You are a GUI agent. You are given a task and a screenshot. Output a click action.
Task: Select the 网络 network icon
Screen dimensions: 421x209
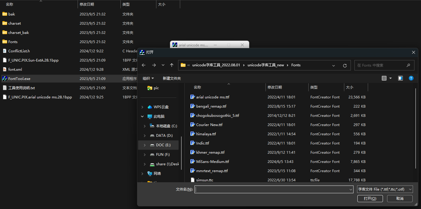[150, 174]
